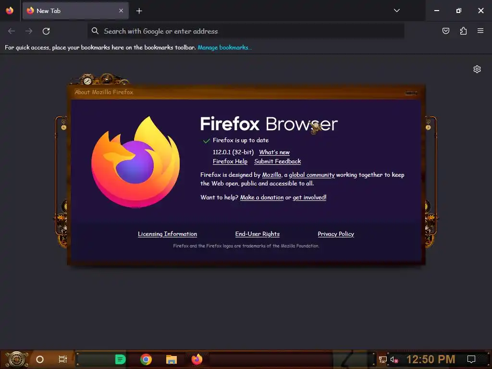Click the get involved! link

[309, 197]
